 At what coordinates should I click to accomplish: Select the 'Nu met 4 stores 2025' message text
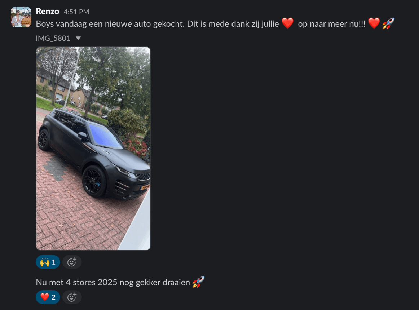click(x=113, y=282)
